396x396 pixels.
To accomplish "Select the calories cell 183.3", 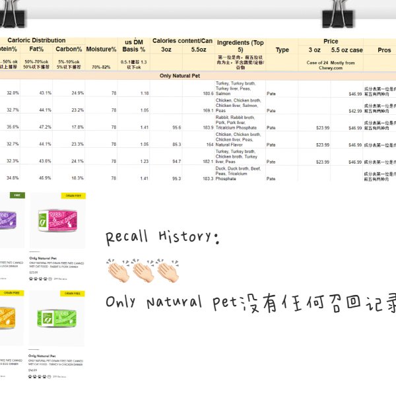I will coord(199,173).
